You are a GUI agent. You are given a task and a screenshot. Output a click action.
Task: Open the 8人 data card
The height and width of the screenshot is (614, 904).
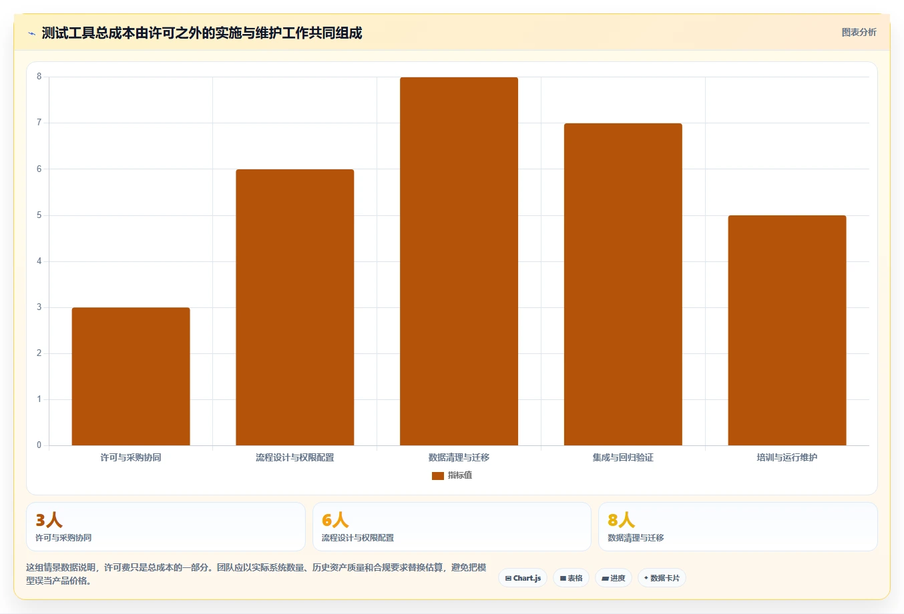[738, 527]
